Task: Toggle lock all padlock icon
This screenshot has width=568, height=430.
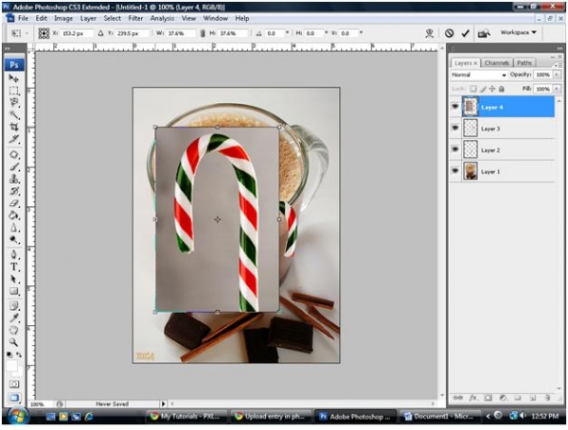Action: (502, 89)
